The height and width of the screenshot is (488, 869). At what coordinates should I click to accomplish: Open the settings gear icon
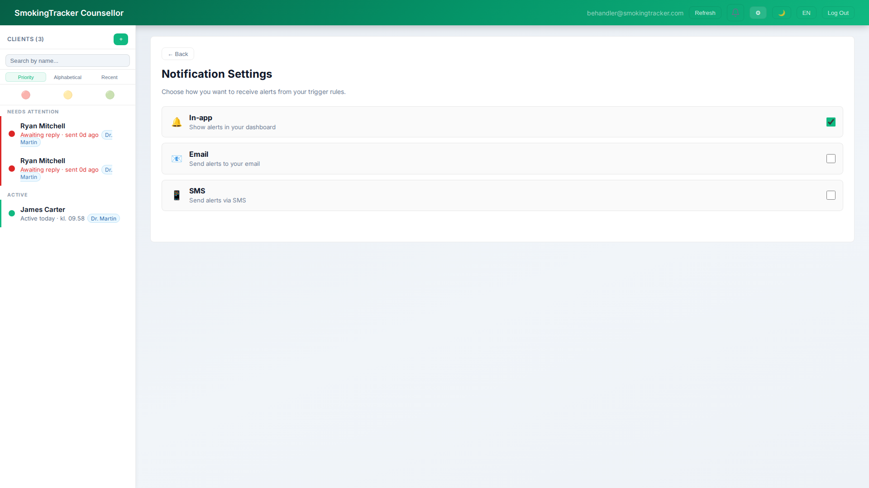(758, 12)
